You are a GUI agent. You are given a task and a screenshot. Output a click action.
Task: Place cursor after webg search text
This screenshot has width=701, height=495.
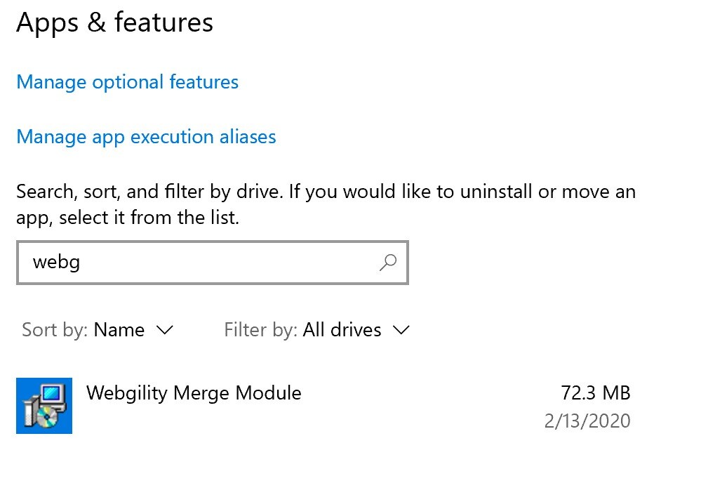(81, 263)
